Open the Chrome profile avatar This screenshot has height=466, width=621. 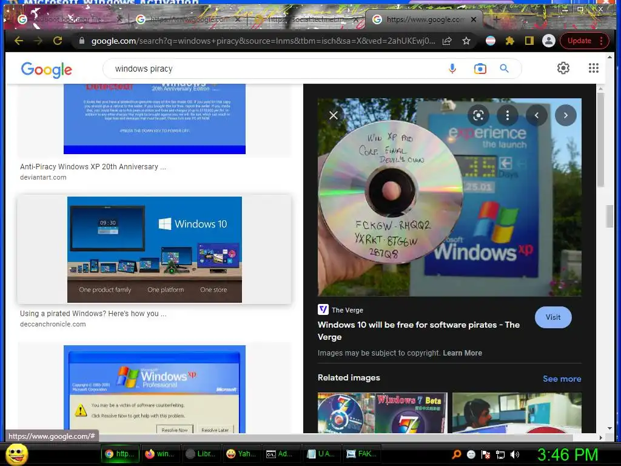point(548,41)
